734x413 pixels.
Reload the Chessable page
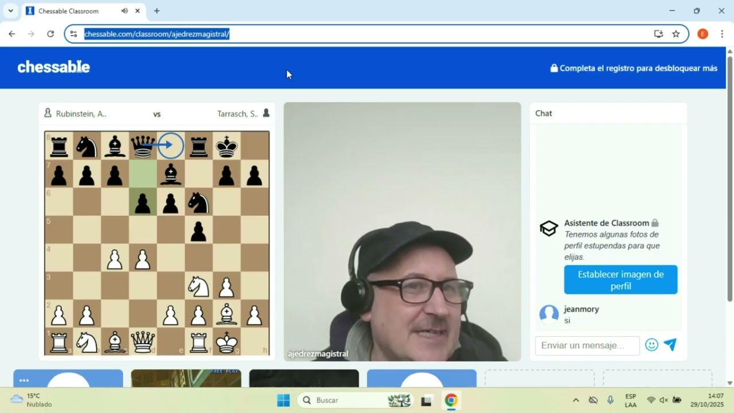pos(50,34)
